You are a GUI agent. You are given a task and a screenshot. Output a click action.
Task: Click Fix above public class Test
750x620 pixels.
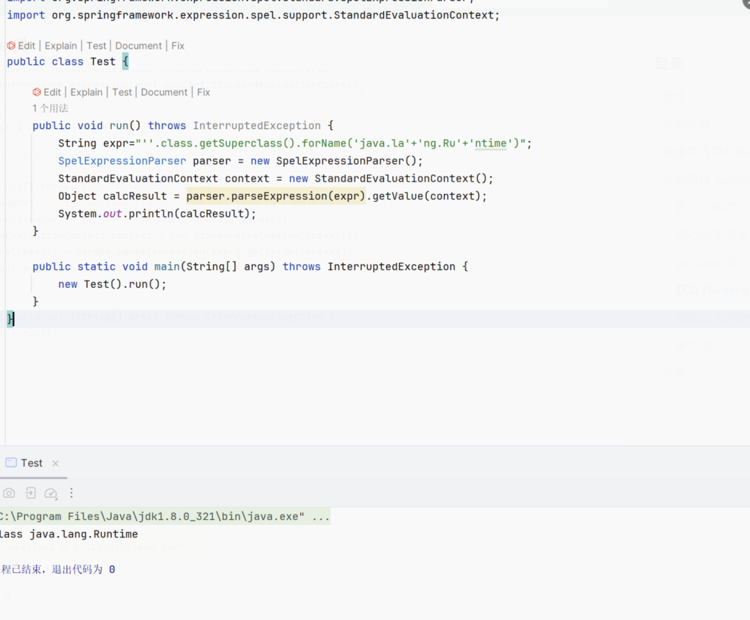pyautogui.click(x=178, y=46)
